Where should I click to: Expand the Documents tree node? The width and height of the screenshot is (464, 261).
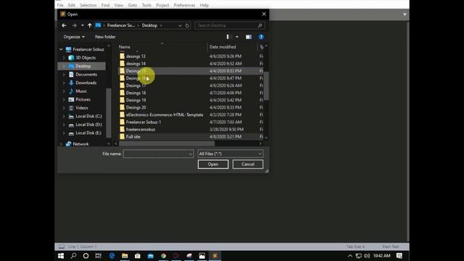click(64, 75)
